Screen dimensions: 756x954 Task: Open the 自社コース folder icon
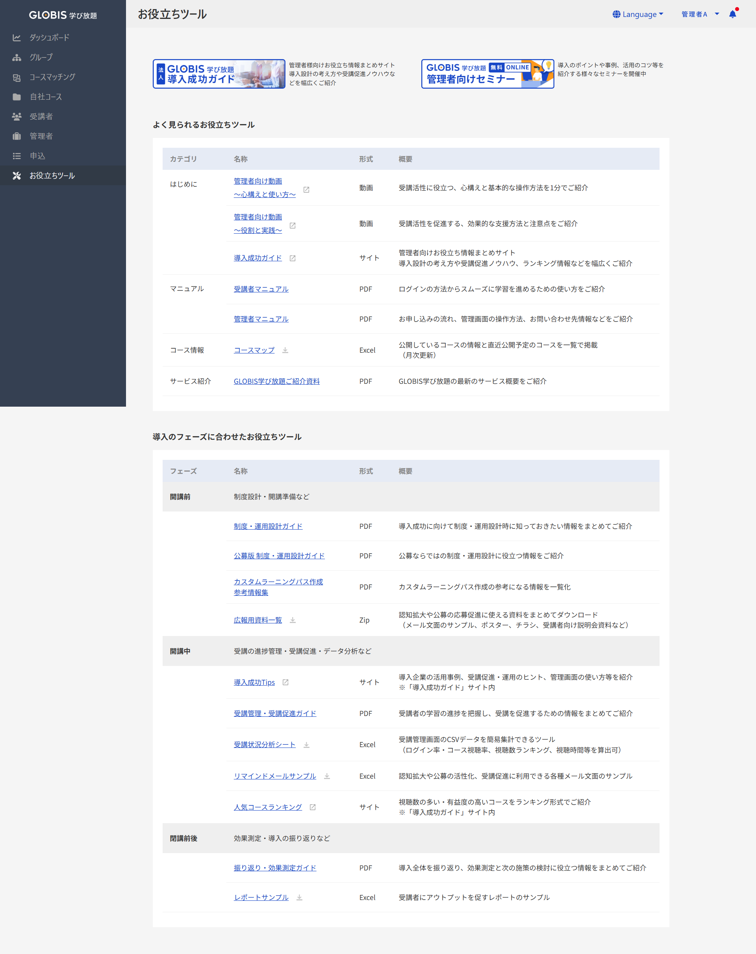point(17,97)
